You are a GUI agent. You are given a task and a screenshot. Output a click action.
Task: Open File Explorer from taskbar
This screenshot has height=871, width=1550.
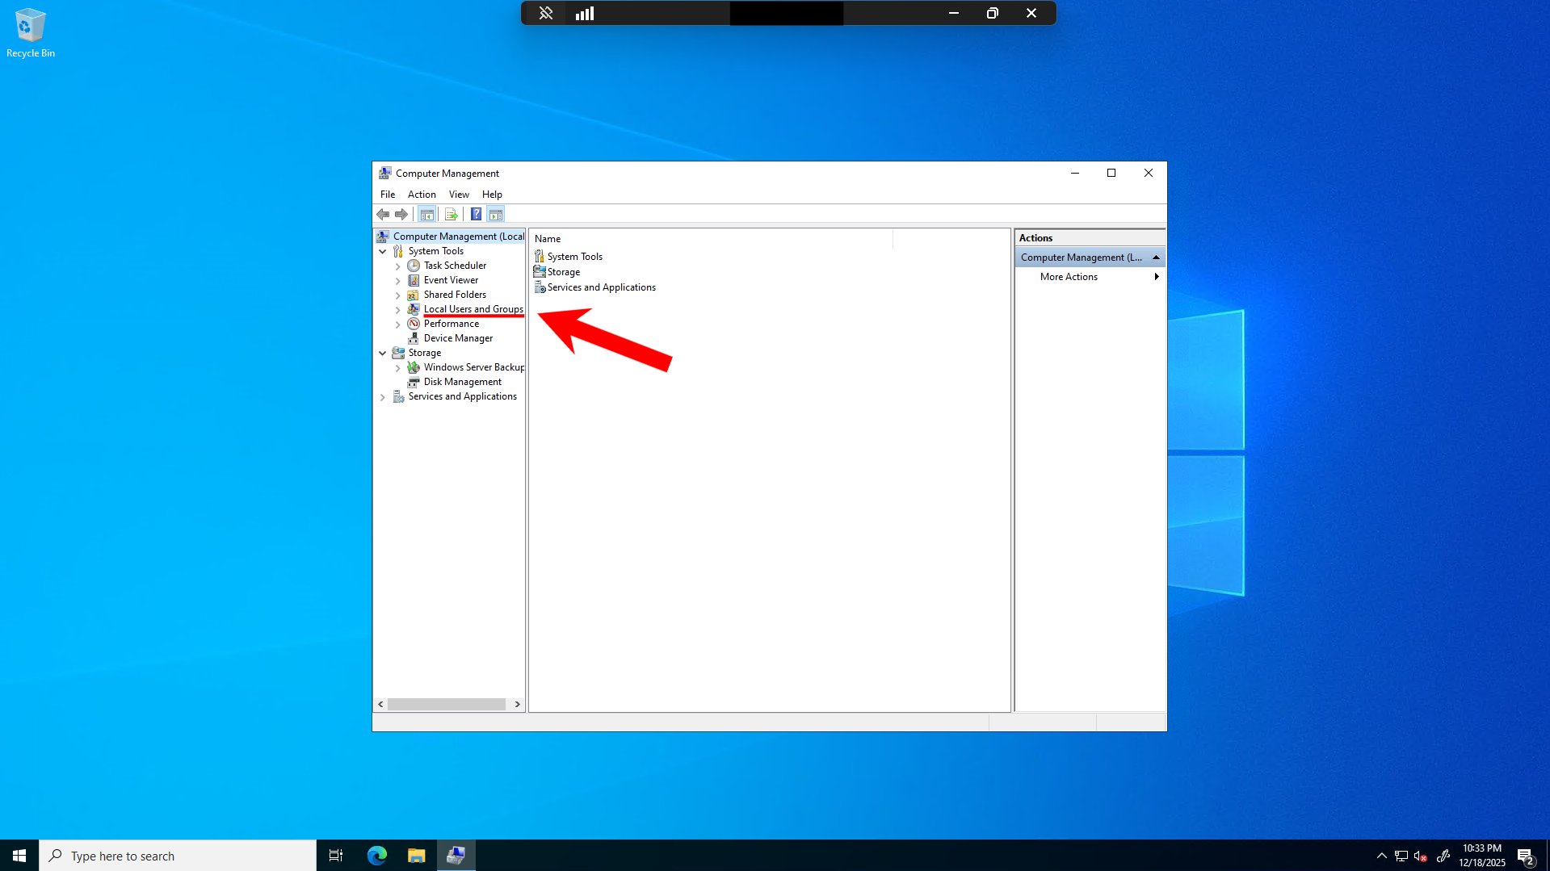click(417, 856)
